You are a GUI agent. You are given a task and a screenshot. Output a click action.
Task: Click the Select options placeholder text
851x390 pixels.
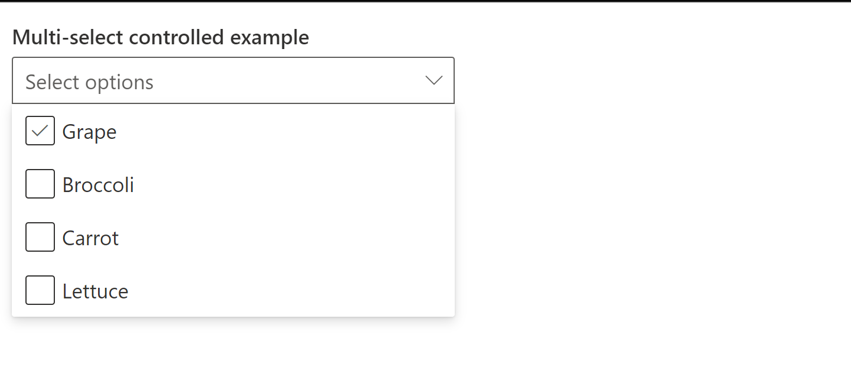89,82
